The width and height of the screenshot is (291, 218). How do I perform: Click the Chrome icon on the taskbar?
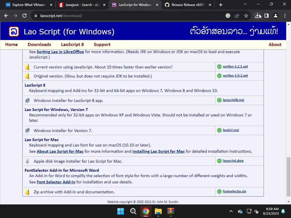tap(146, 211)
